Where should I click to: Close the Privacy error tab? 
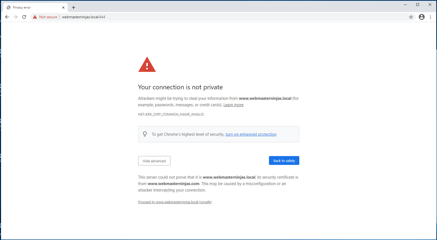[63, 7]
